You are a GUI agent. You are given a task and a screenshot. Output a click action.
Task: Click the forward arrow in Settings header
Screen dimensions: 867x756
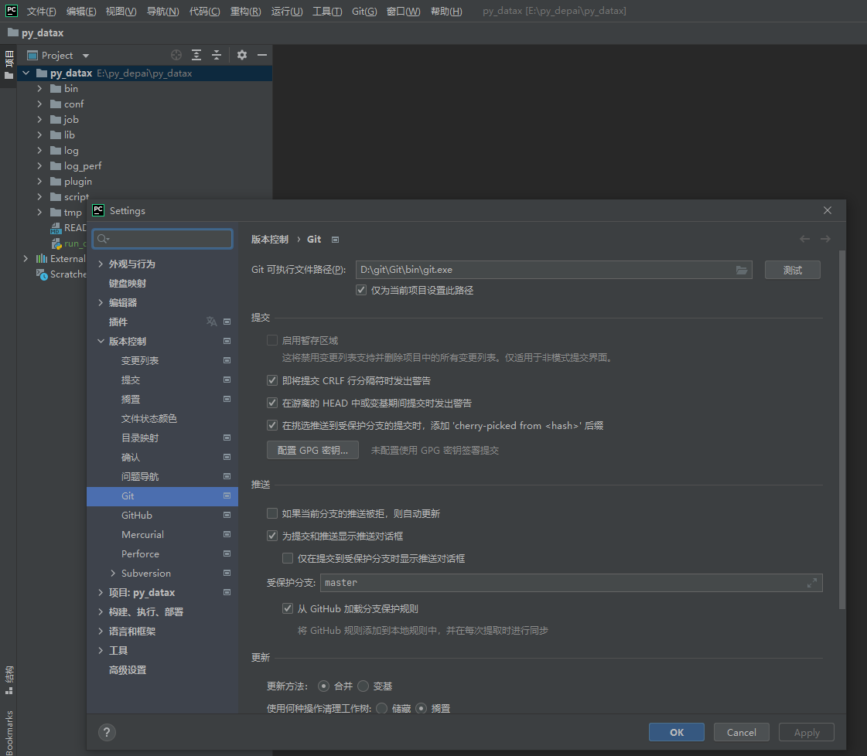pos(825,239)
